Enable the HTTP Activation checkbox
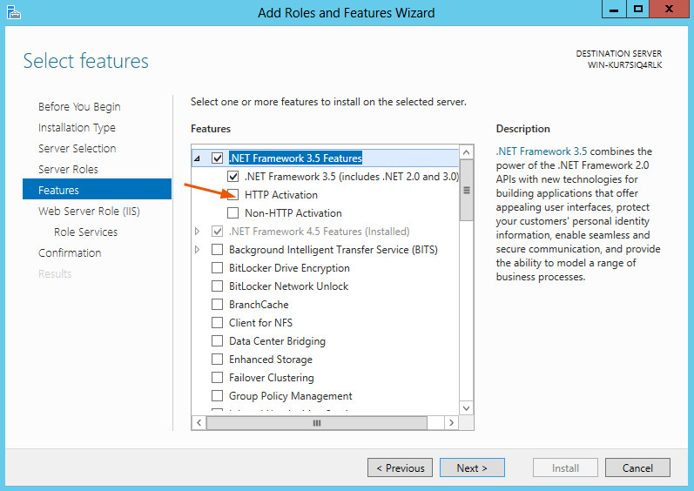 coord(232,195)
